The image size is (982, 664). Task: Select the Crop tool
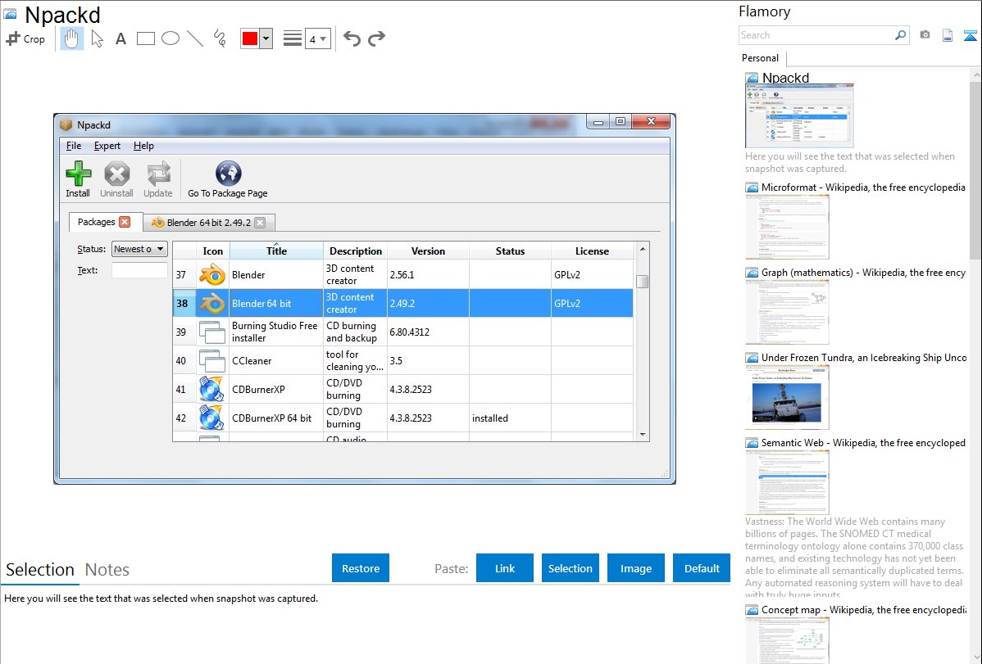point(25,38)
